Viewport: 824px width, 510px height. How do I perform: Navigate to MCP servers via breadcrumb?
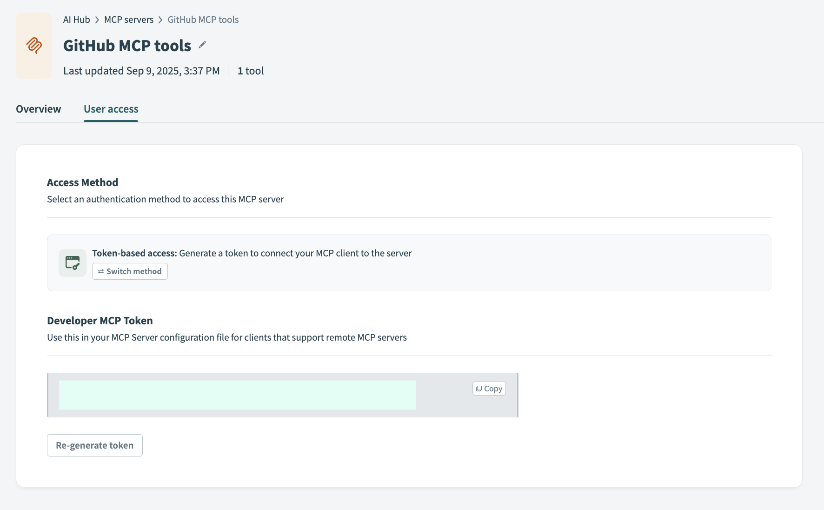(129, 20)
